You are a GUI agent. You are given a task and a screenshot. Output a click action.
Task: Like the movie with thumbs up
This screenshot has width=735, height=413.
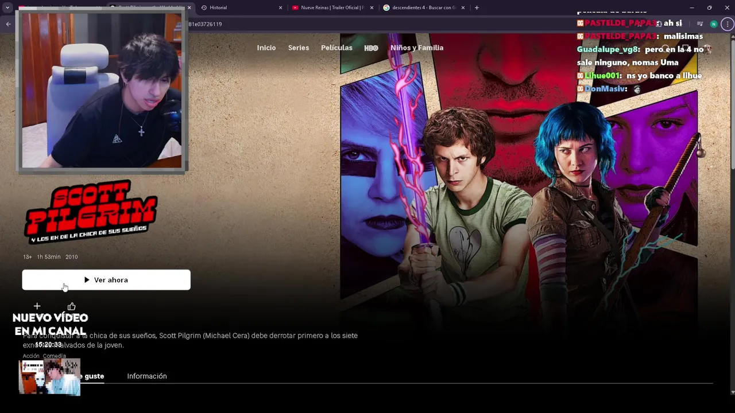coord(71,306)
